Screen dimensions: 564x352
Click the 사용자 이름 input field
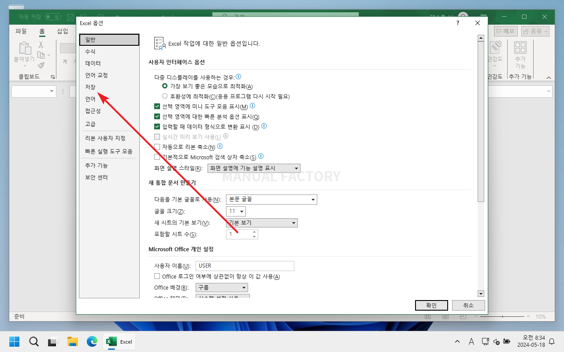[245, 266]
